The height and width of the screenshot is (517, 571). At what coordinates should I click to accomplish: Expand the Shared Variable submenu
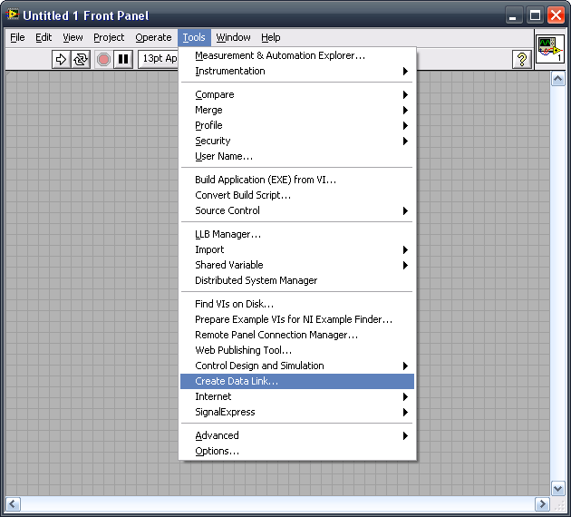pyautogui.click(x=297, y=265)
